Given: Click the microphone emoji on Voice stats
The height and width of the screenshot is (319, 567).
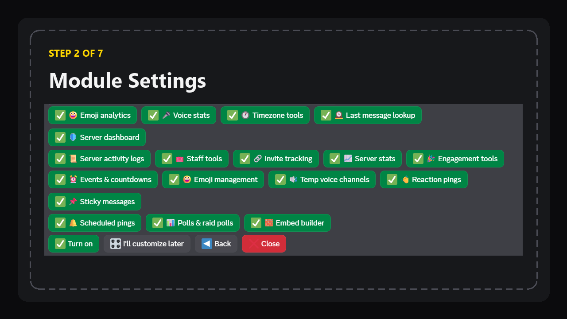Looking at the screenshot, I should pyautogui.click(x=166, y=115).
